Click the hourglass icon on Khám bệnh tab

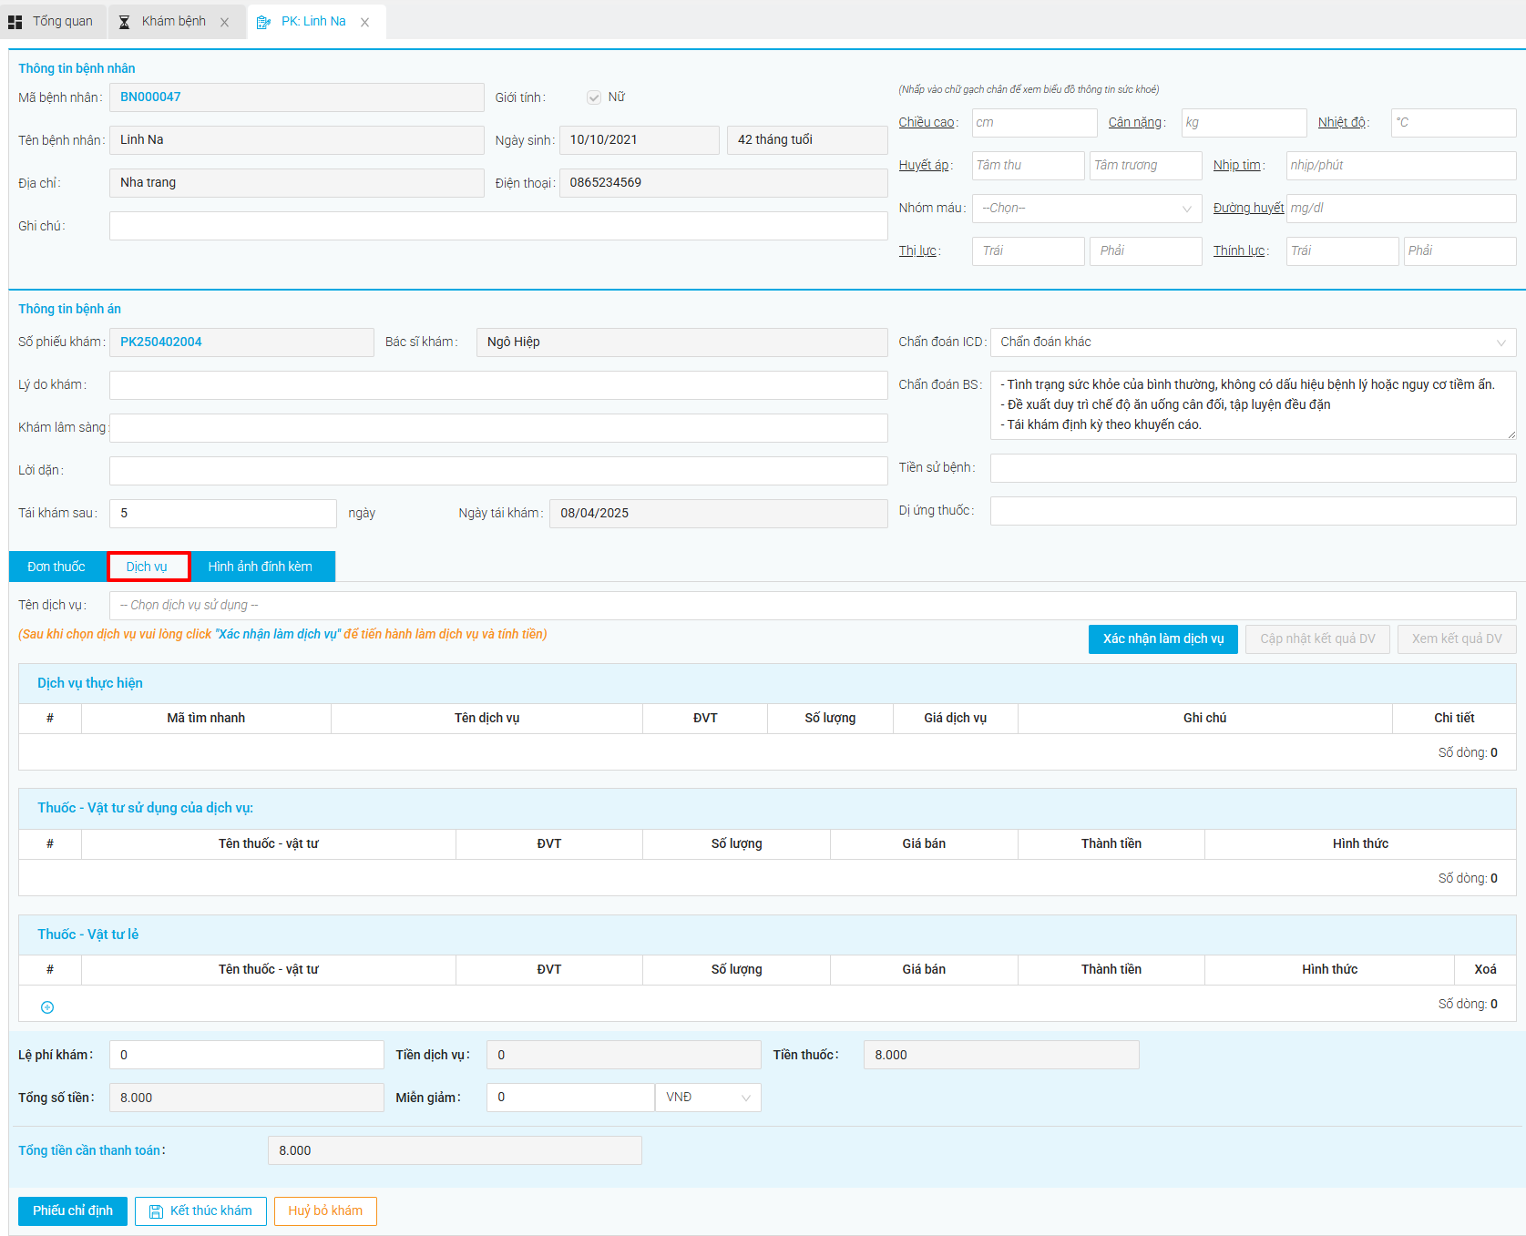125,22
